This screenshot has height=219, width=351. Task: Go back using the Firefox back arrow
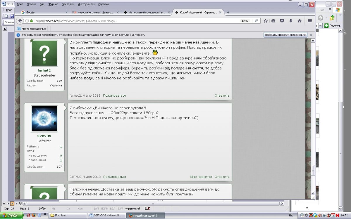click(20, 21)
